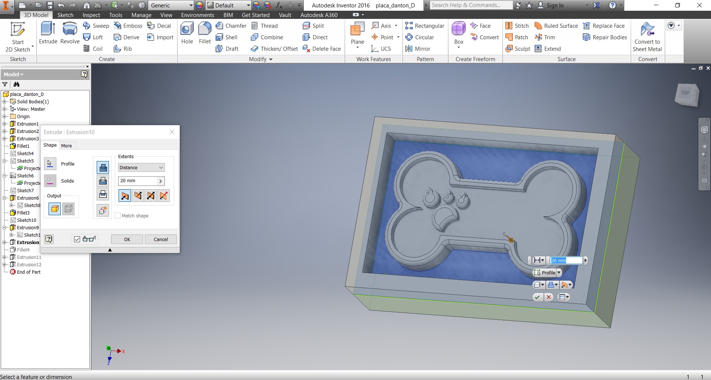This screenshot has width=711, height=380.
Task: Click the mini-toolbar 20 mm distance field
Action: click(x=566, y=260)
